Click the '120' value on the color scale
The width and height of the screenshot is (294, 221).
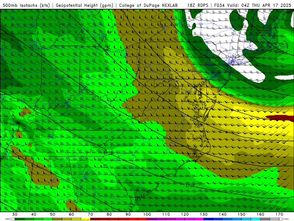pos(185,214)
